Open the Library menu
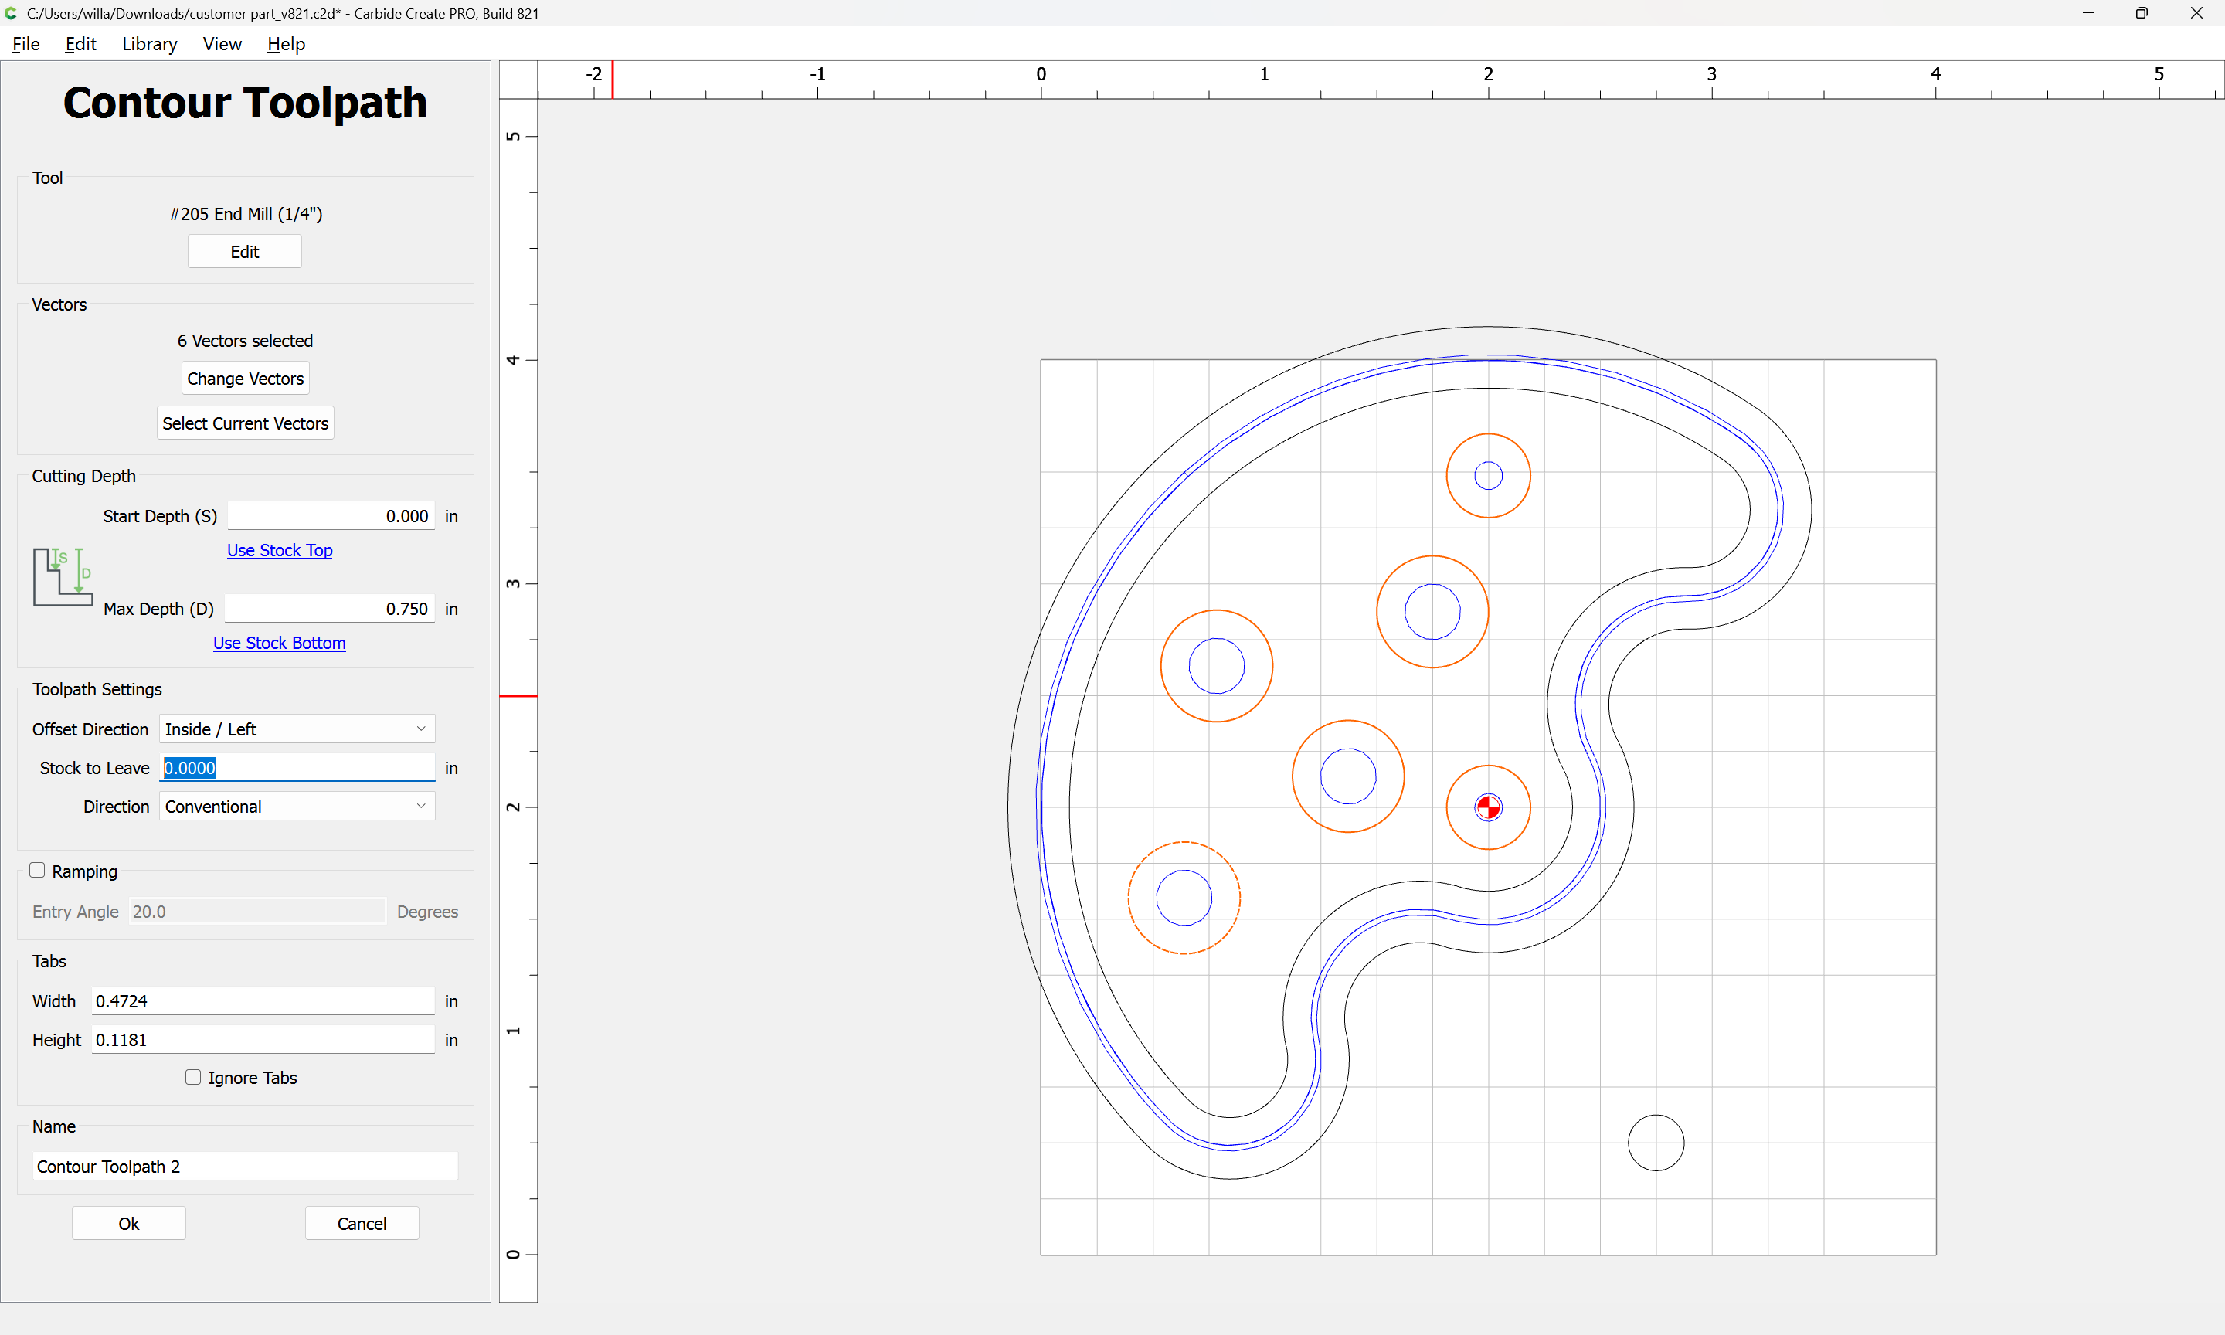2225x1335 pixels. 149,44
